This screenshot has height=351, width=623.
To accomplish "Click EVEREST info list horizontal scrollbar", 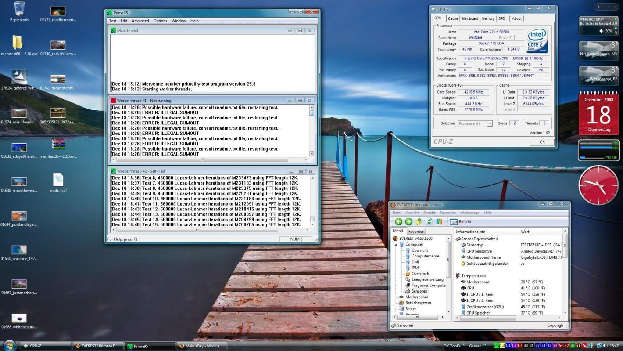I will tap(509, 318).
